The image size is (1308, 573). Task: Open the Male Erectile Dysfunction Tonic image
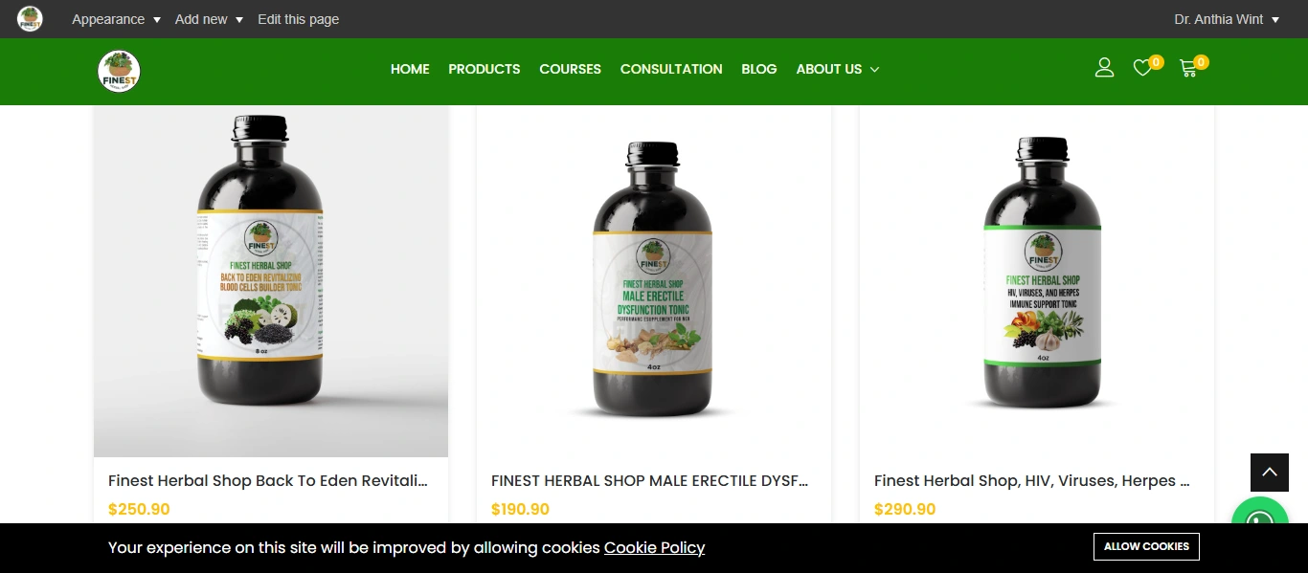(x=653, y=281)
